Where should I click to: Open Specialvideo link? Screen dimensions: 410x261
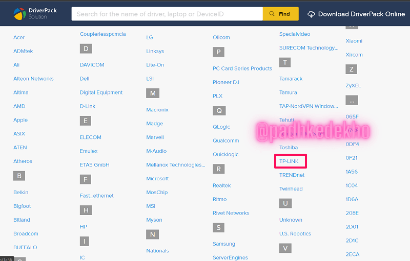(295, 34)
